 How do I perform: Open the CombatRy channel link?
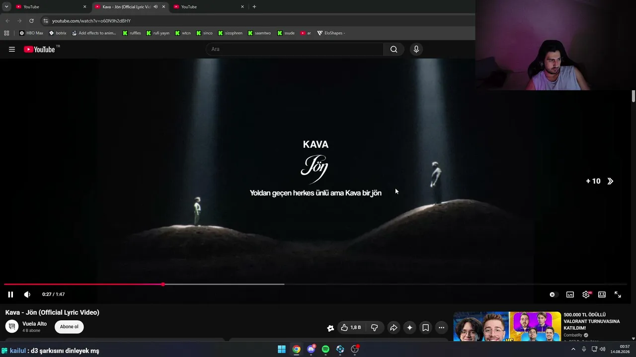point(573,335)
